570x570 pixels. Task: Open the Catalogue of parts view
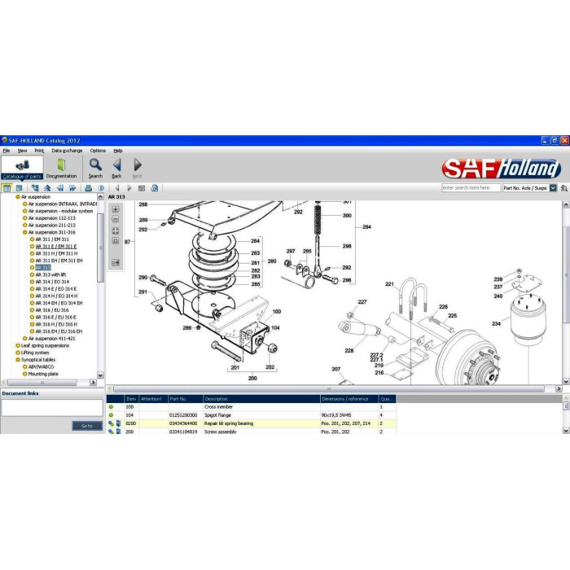(x=22, y=168)
